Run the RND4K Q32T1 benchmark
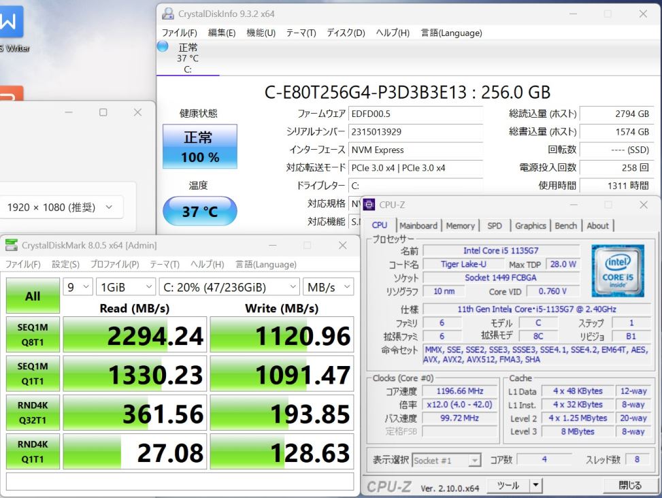The image size is (662, 498). (33, 412)
